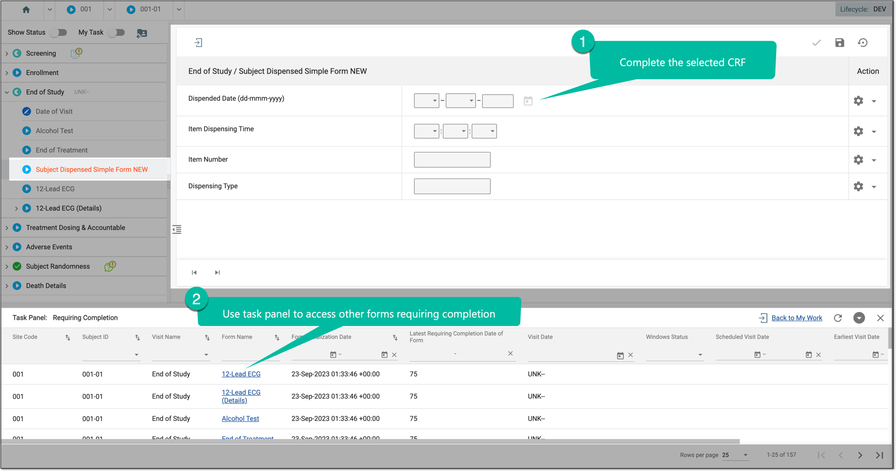Screen dimensions: 896x471
Task: Expand the Death Details visit
Action: point(7,285)
